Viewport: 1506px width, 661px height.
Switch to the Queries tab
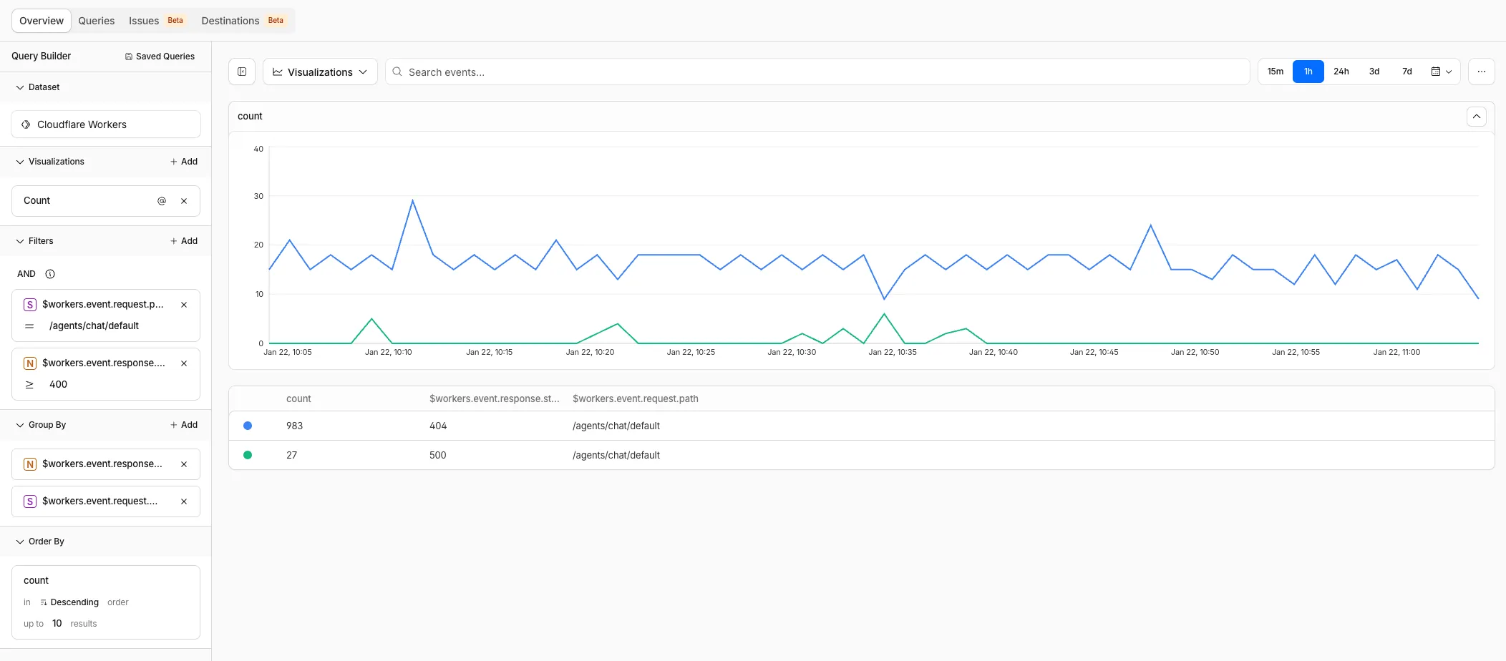(x=97, y=21)
